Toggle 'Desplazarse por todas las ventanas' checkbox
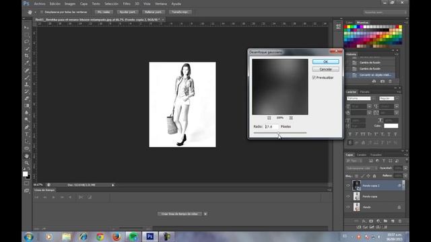Image resolution: width=431 pixels, height=242 pixels. (x=42, y=12)
